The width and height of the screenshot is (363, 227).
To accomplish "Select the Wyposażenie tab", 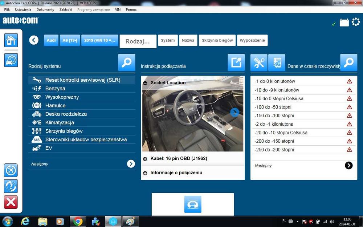I will pyautogui.click(x=252, y=40).
